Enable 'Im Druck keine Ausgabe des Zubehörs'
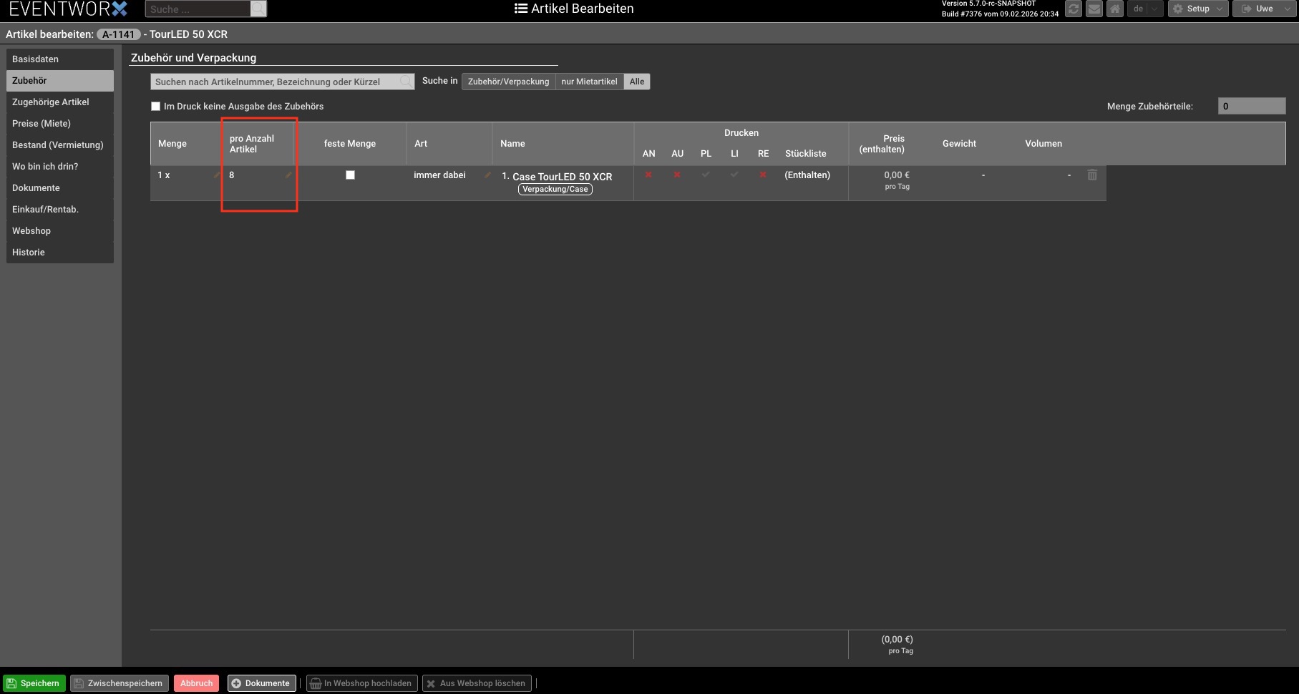1299x694 pixels. click(x=155, y=107)
